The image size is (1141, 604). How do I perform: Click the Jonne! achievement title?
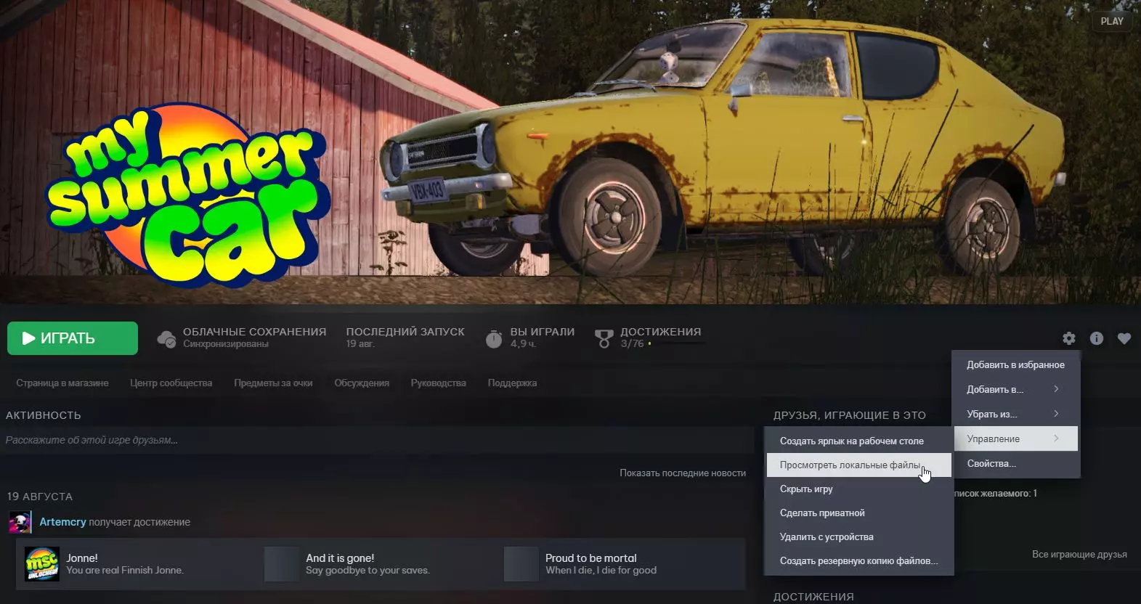click(x=82, y=558)
